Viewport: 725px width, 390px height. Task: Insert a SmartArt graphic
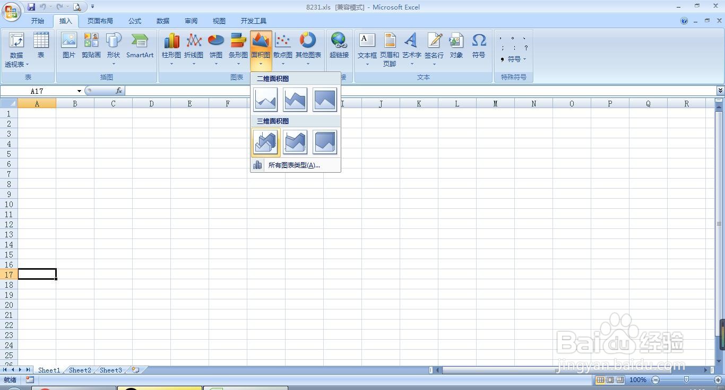140,46
